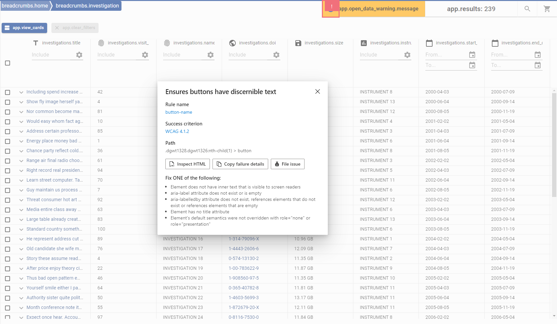Viewport: 557px width, 324px height.
Task: Open the search magnifier in the top bar
Action: tap(527, 9)
